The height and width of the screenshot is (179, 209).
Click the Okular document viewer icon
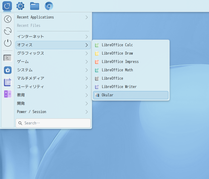pyautogui.click(x=97, y=95)
